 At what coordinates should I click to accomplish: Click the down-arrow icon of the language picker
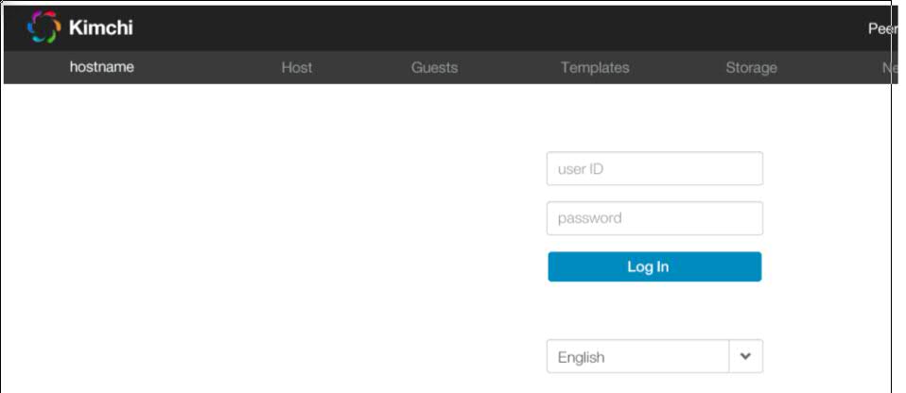745,357
